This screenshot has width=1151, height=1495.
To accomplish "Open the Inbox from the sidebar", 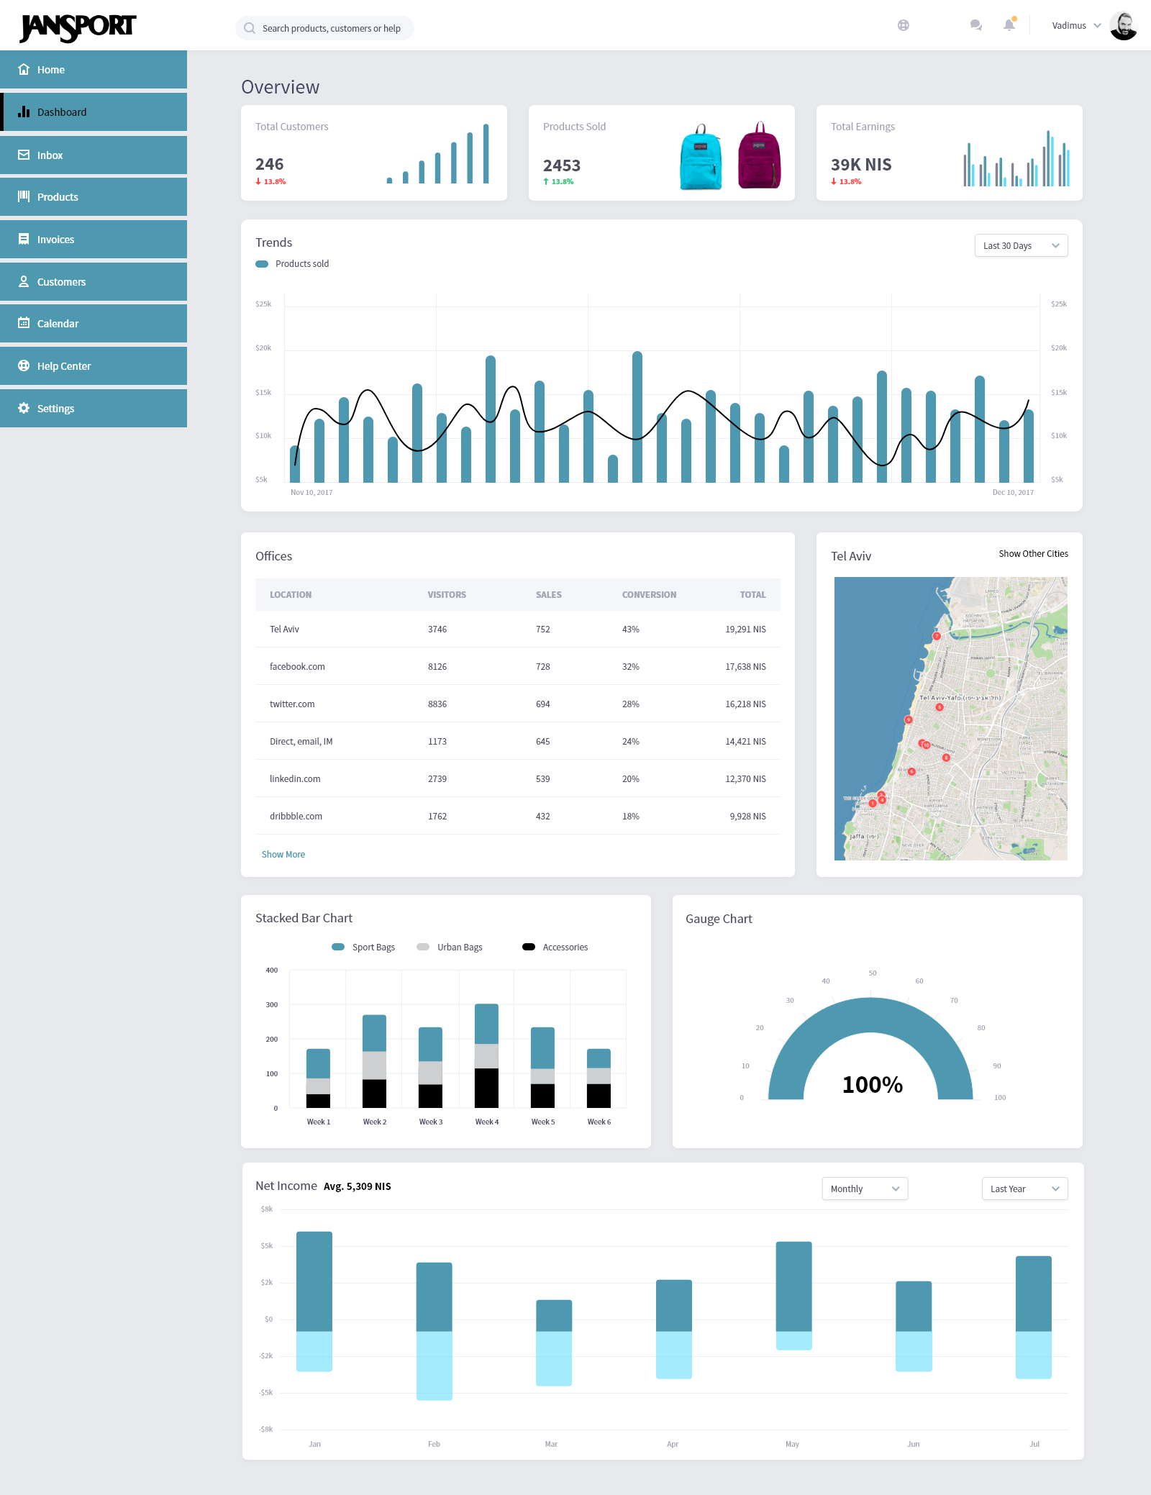I will pyautogui.click(x=25, y=155).
